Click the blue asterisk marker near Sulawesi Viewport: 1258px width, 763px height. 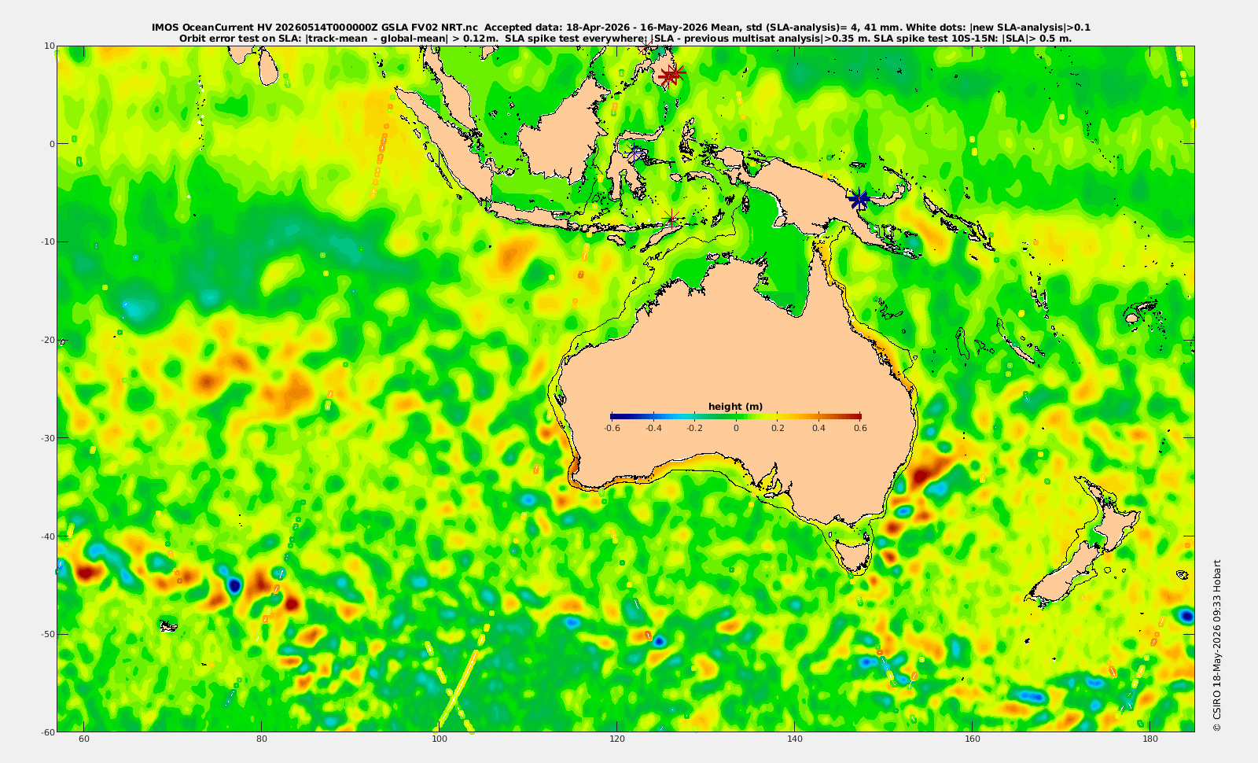(x=635, y=153)
